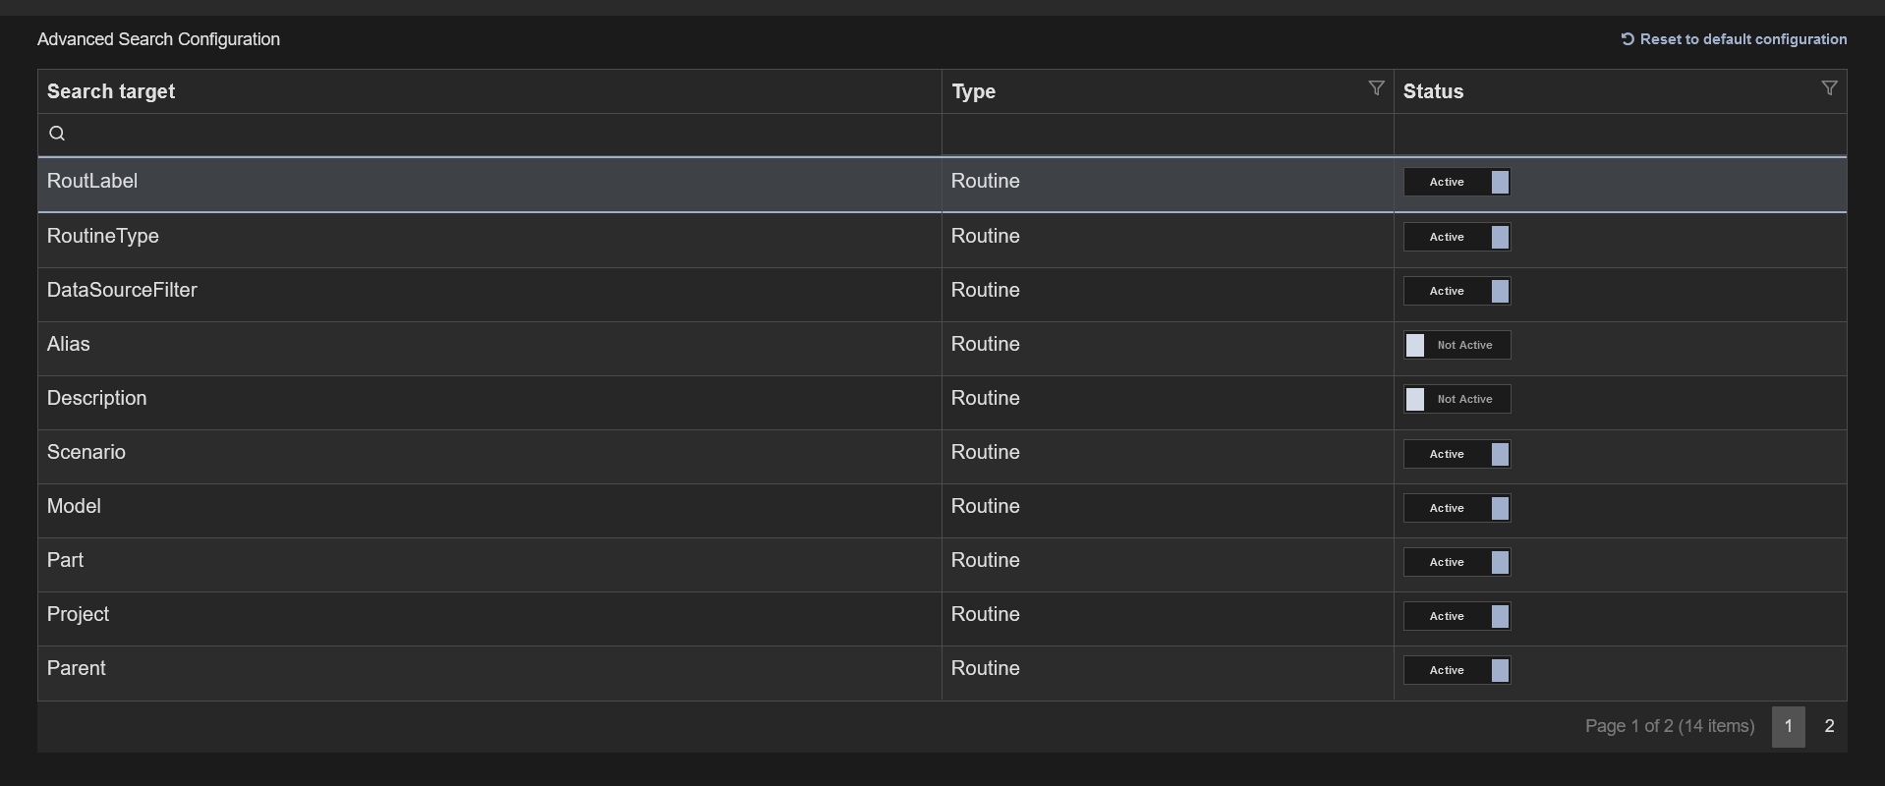Disable the RoutineType status toggle
Screen dimensions: 1885x786
click(1457, 237)
